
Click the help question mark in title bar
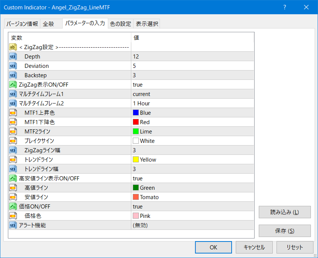(x=285, y=7)
